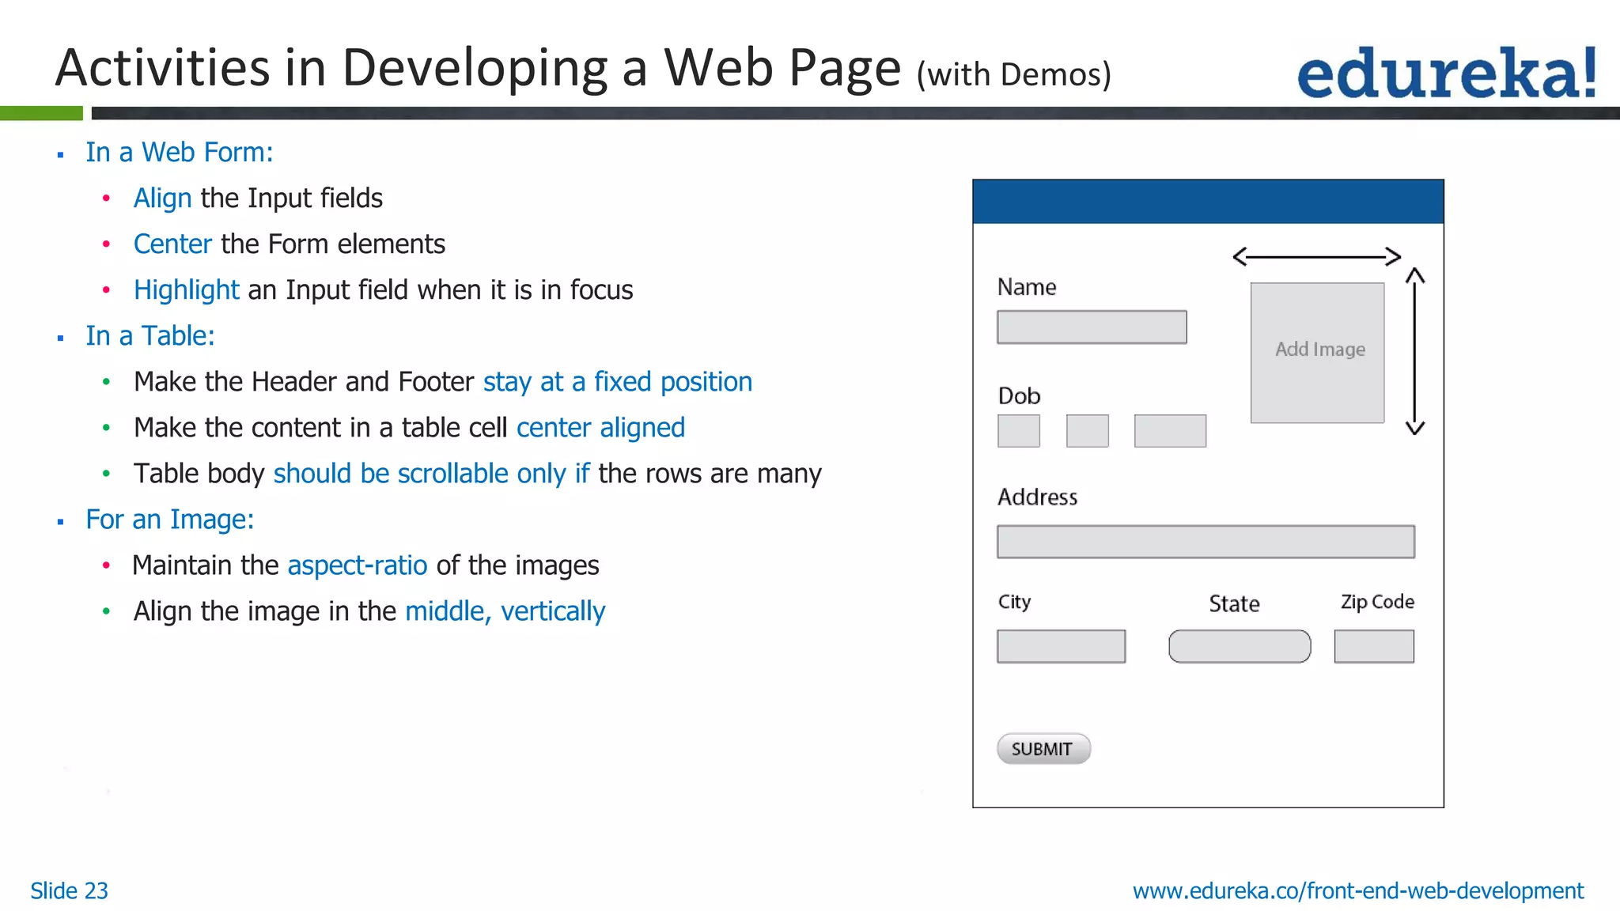
Task: Click the edureka! logo
Action: (1447, 72)
